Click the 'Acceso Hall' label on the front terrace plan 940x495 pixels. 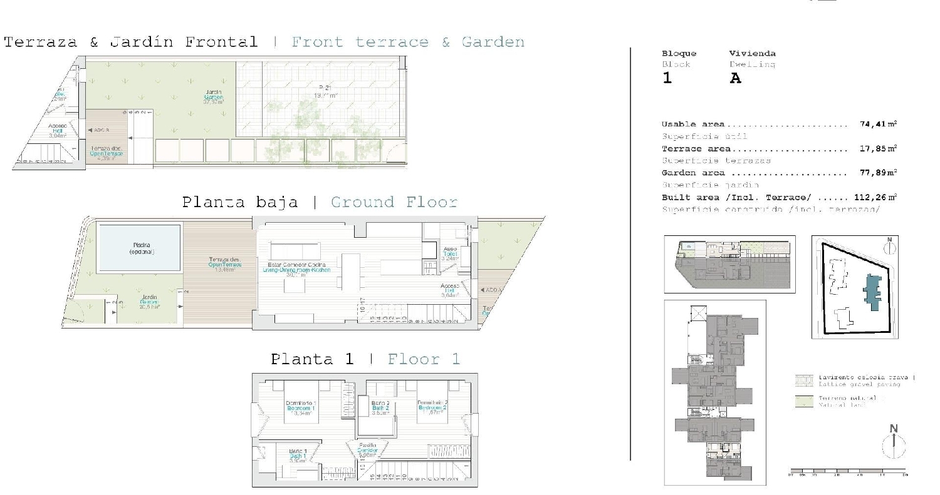[58, 130]
